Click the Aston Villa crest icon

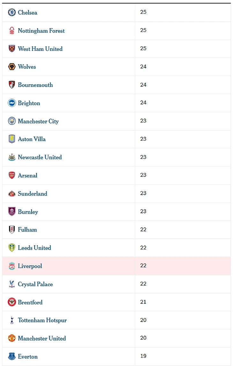12,139
